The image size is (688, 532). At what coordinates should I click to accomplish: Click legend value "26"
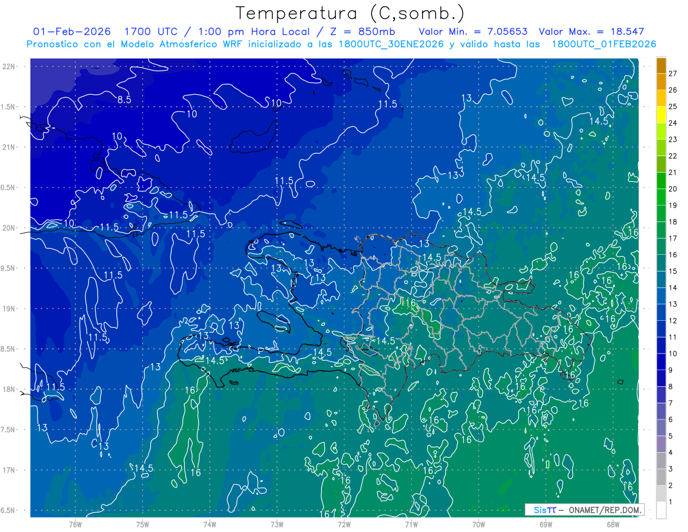[673, 90]
